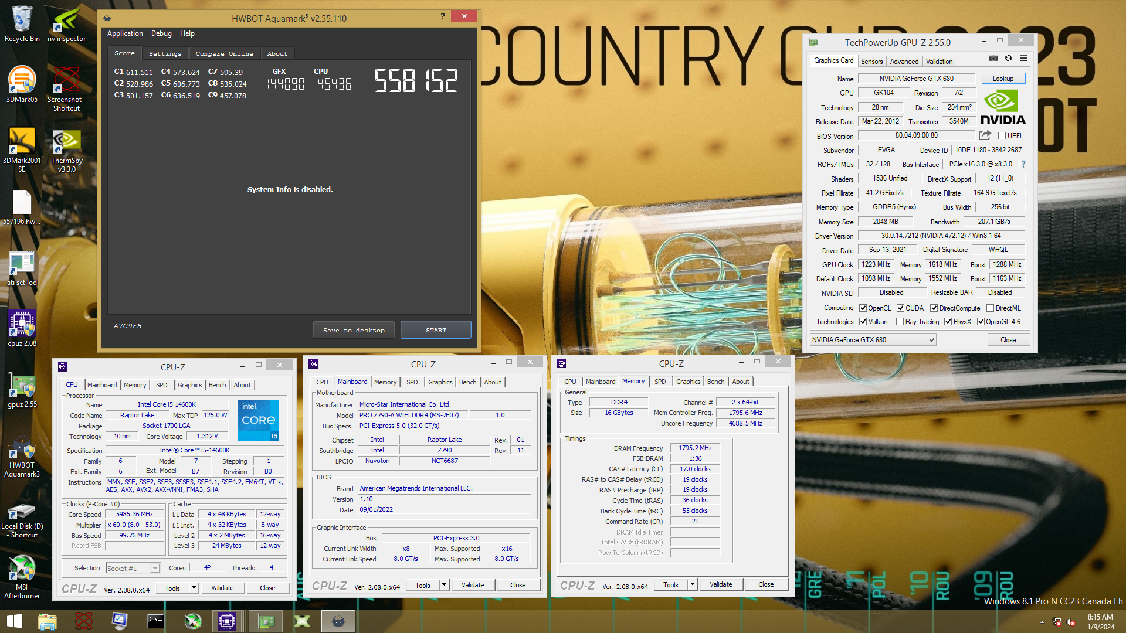1126x633 pixels.
Task: Launch 3DMark2001 SE desktop icon
Action: point(22,149)
